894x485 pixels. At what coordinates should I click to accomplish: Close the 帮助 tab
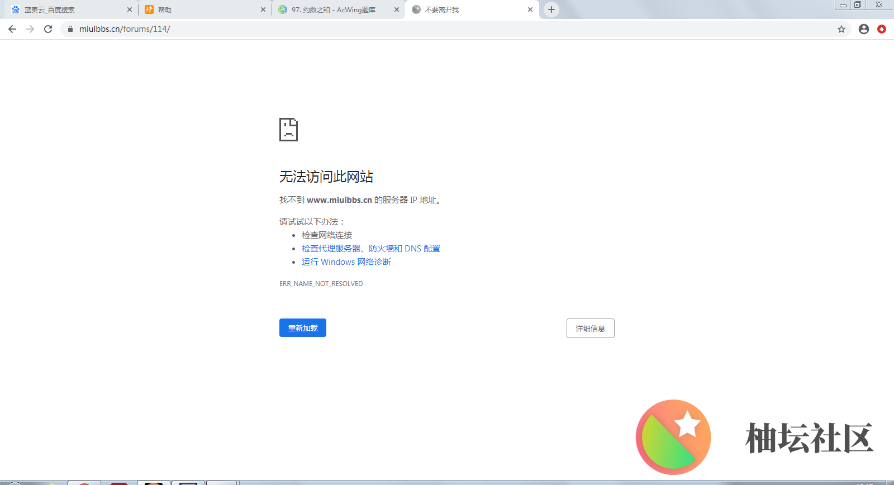click(x=263, y=9)
